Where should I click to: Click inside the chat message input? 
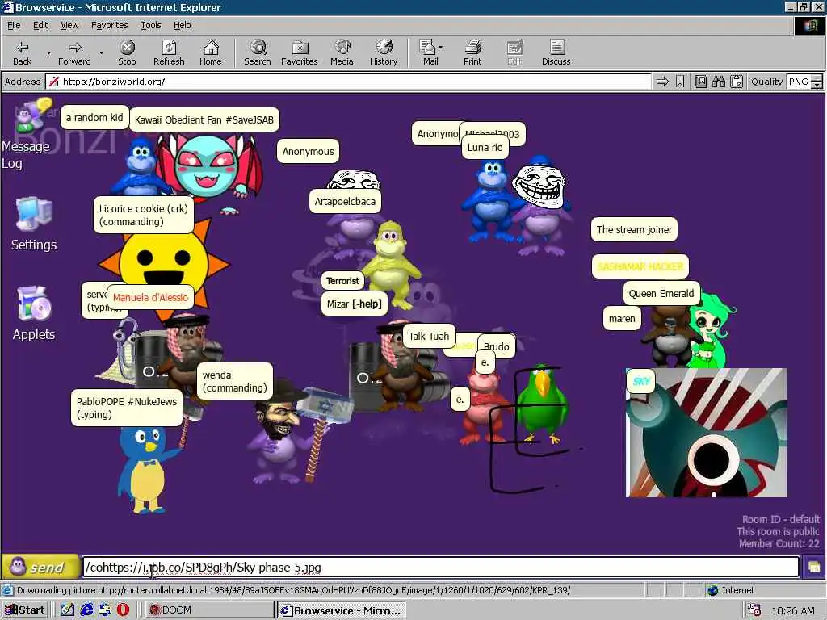click(440, 568)
